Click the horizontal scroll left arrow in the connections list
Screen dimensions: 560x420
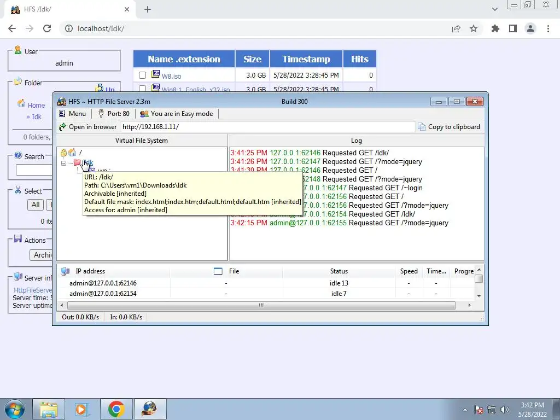(62, 305)
